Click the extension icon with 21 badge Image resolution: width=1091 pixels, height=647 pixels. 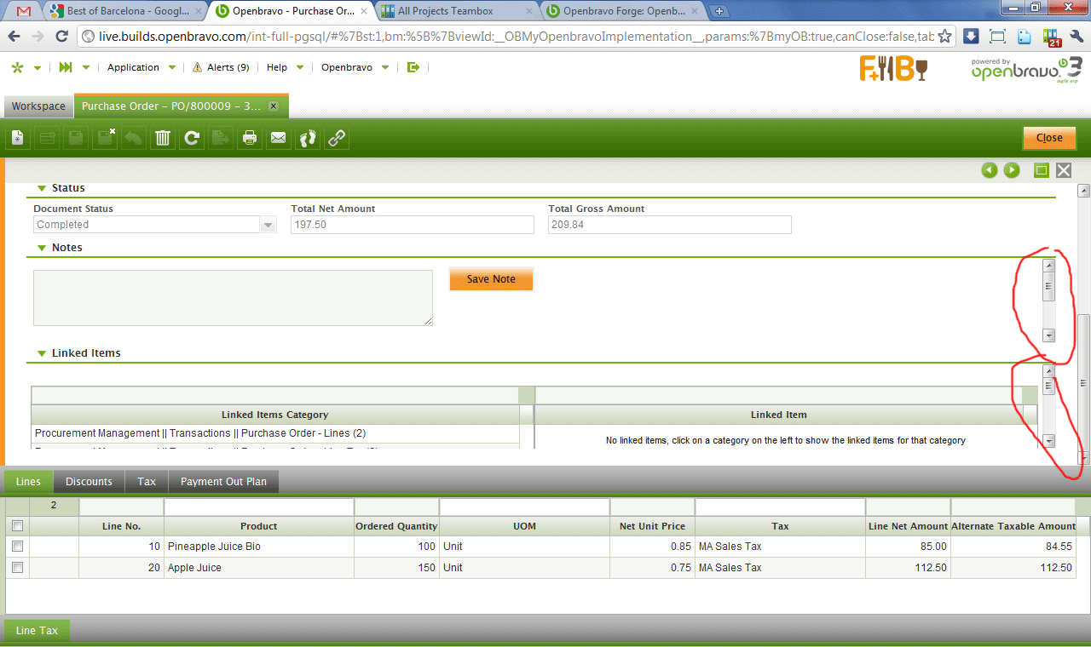click(1051, 37)
